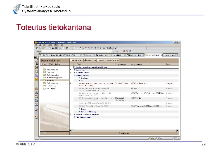Select the By Organisation view
Screen dimensions: 218x151
click(x=53, y=75)
